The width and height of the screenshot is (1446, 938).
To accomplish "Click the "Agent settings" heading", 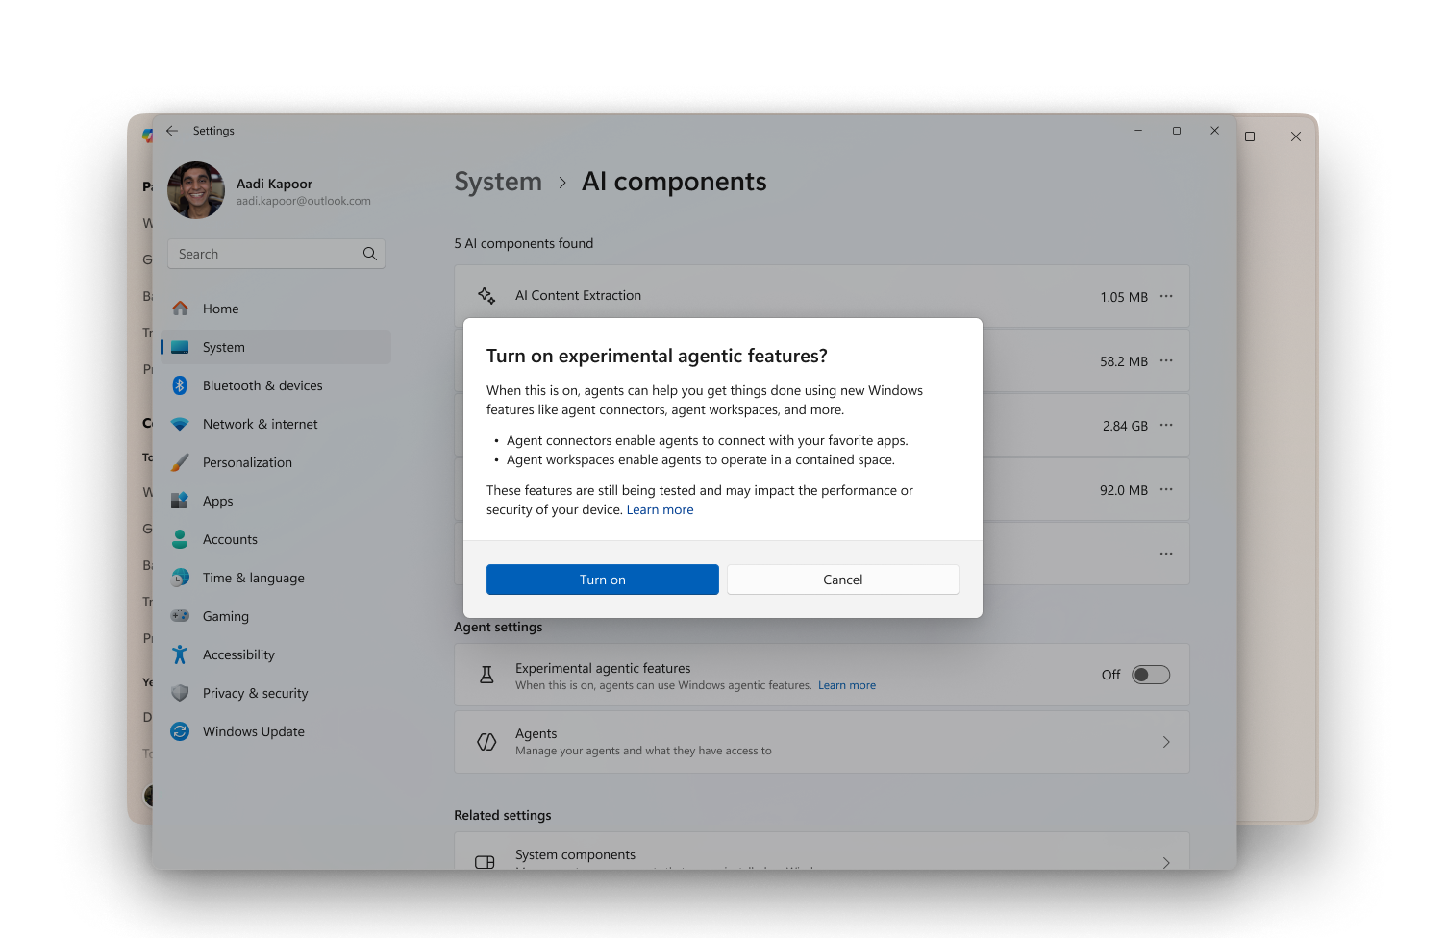I will [498, 627].
